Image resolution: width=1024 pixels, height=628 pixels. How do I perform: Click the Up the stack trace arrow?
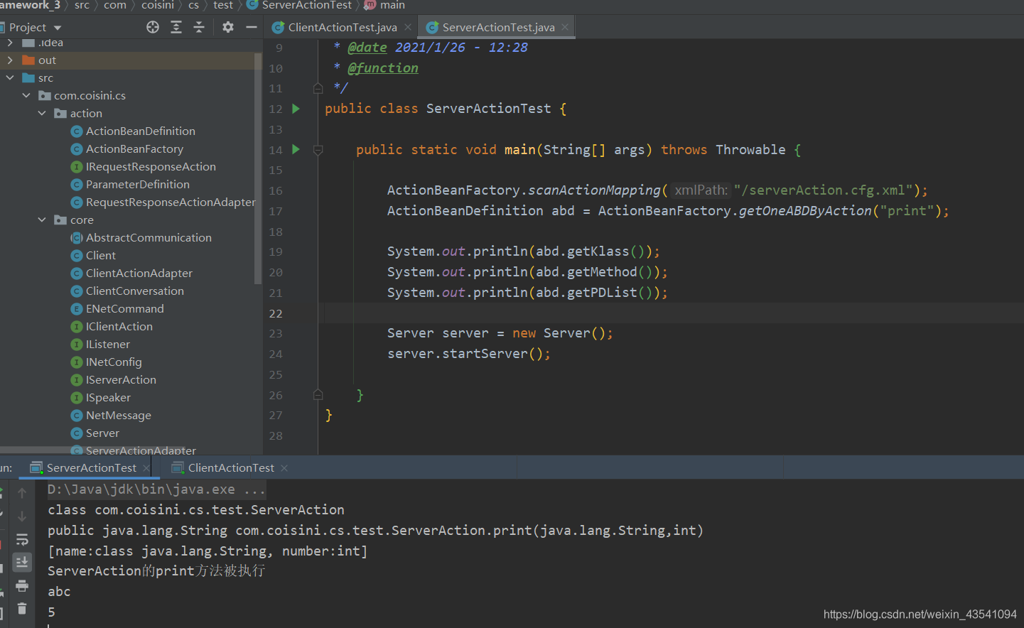pyautogui.click(x=22, y=493)
